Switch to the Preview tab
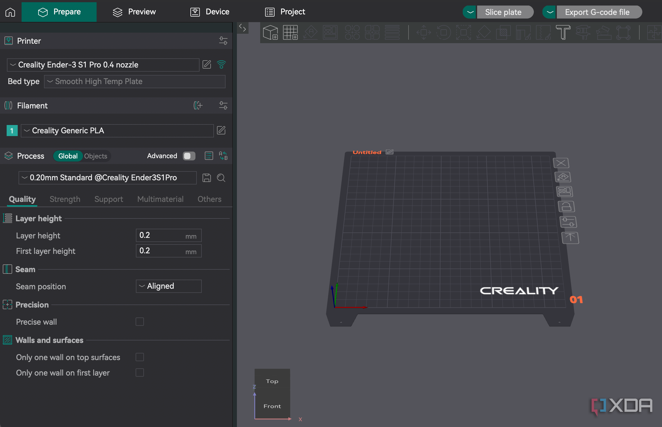Image resolution: width=662 pixels, height=427 pixels. point(134,12)
